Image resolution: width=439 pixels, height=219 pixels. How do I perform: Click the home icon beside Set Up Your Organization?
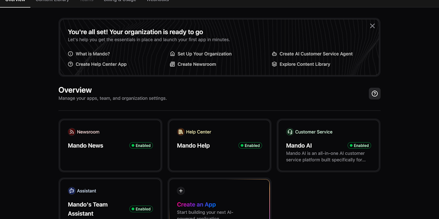[172, 54]
